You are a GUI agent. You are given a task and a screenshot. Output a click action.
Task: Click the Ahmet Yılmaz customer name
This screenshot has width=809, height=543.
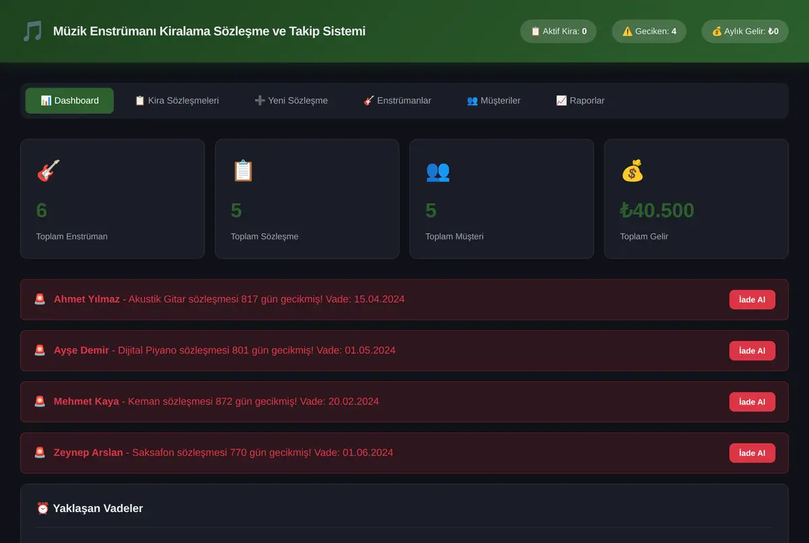tap(87, 299)
